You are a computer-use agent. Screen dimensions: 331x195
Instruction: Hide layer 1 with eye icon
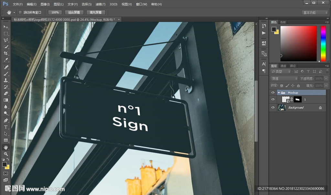pyautogui.click(x=273, y=99)
